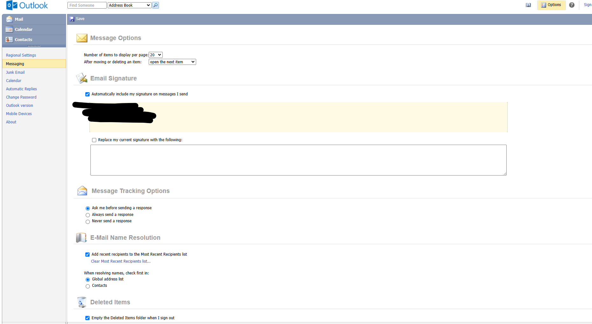Click the Find Someone search magnifier icon
592x324 pixels.
[x=155, y=5]
